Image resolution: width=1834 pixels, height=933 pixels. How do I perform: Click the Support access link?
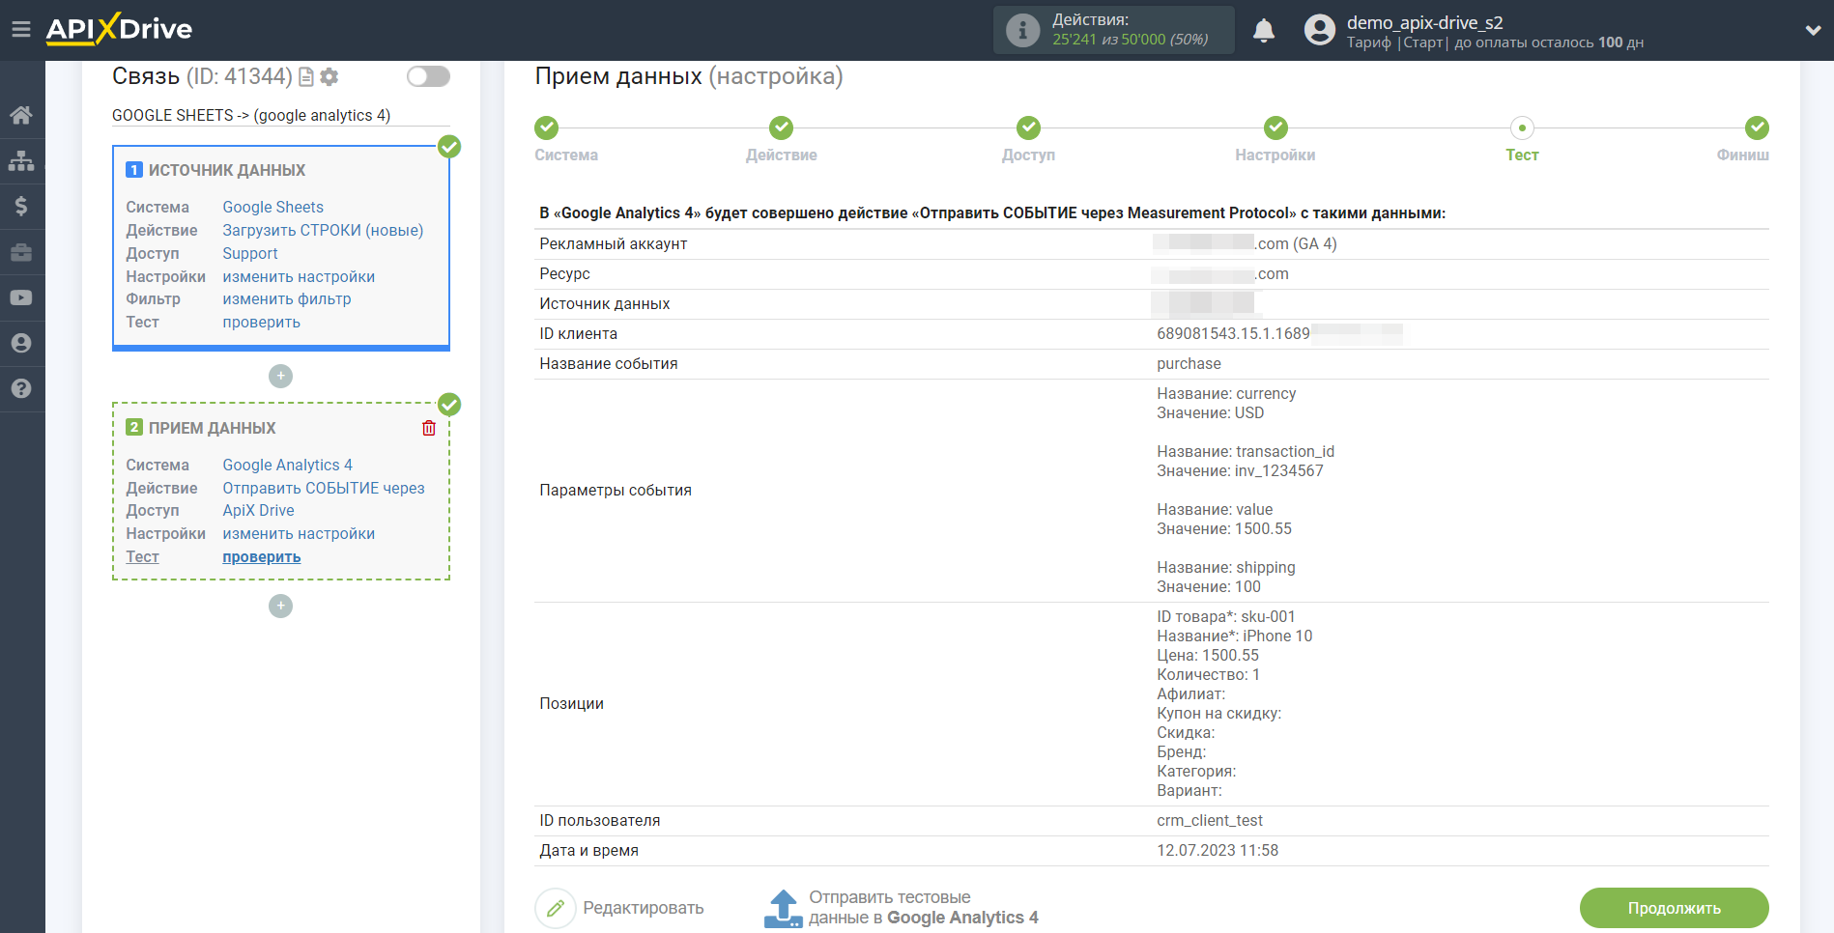point(249,253)
